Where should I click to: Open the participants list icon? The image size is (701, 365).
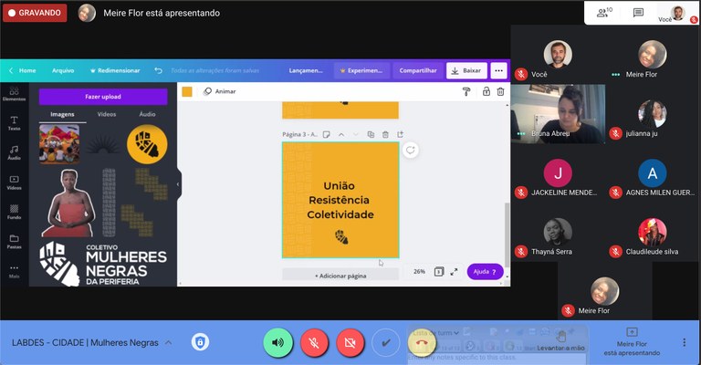coord(603,13)
